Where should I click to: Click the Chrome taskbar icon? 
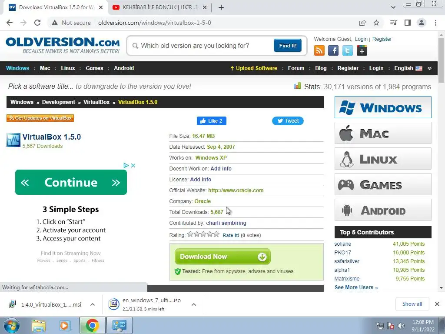tap(92, 325)
